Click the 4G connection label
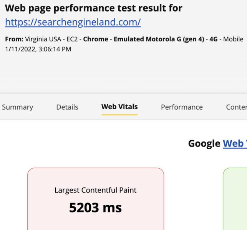The height and width of the screenshot is (230, 247). tap(214, 39)
